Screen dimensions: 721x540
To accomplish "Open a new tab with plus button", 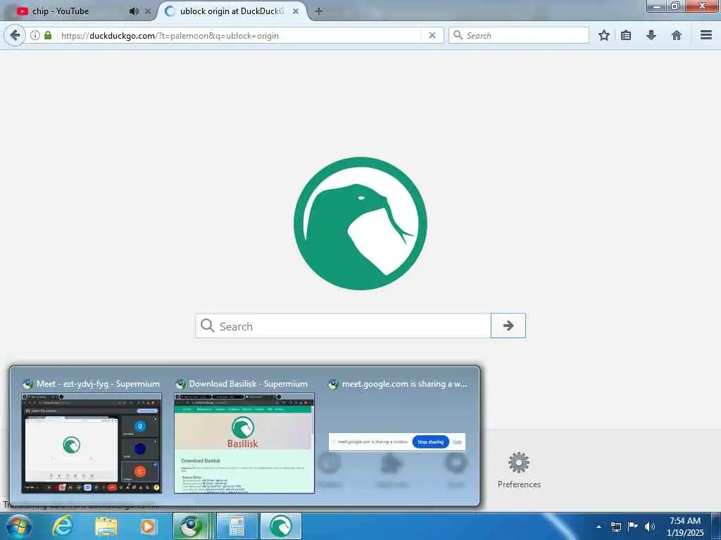I will (x=319, y=11).
